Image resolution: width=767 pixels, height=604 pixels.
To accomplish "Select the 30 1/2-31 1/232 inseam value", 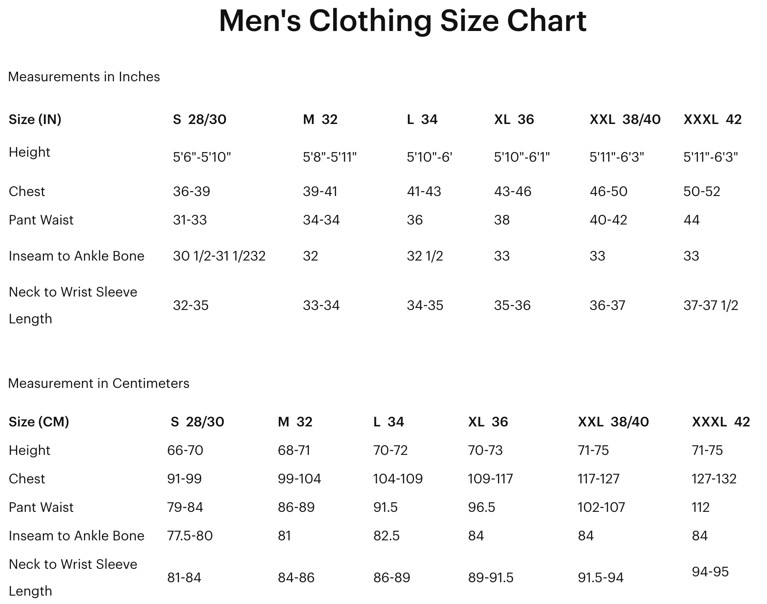I will tap(219, 256).
